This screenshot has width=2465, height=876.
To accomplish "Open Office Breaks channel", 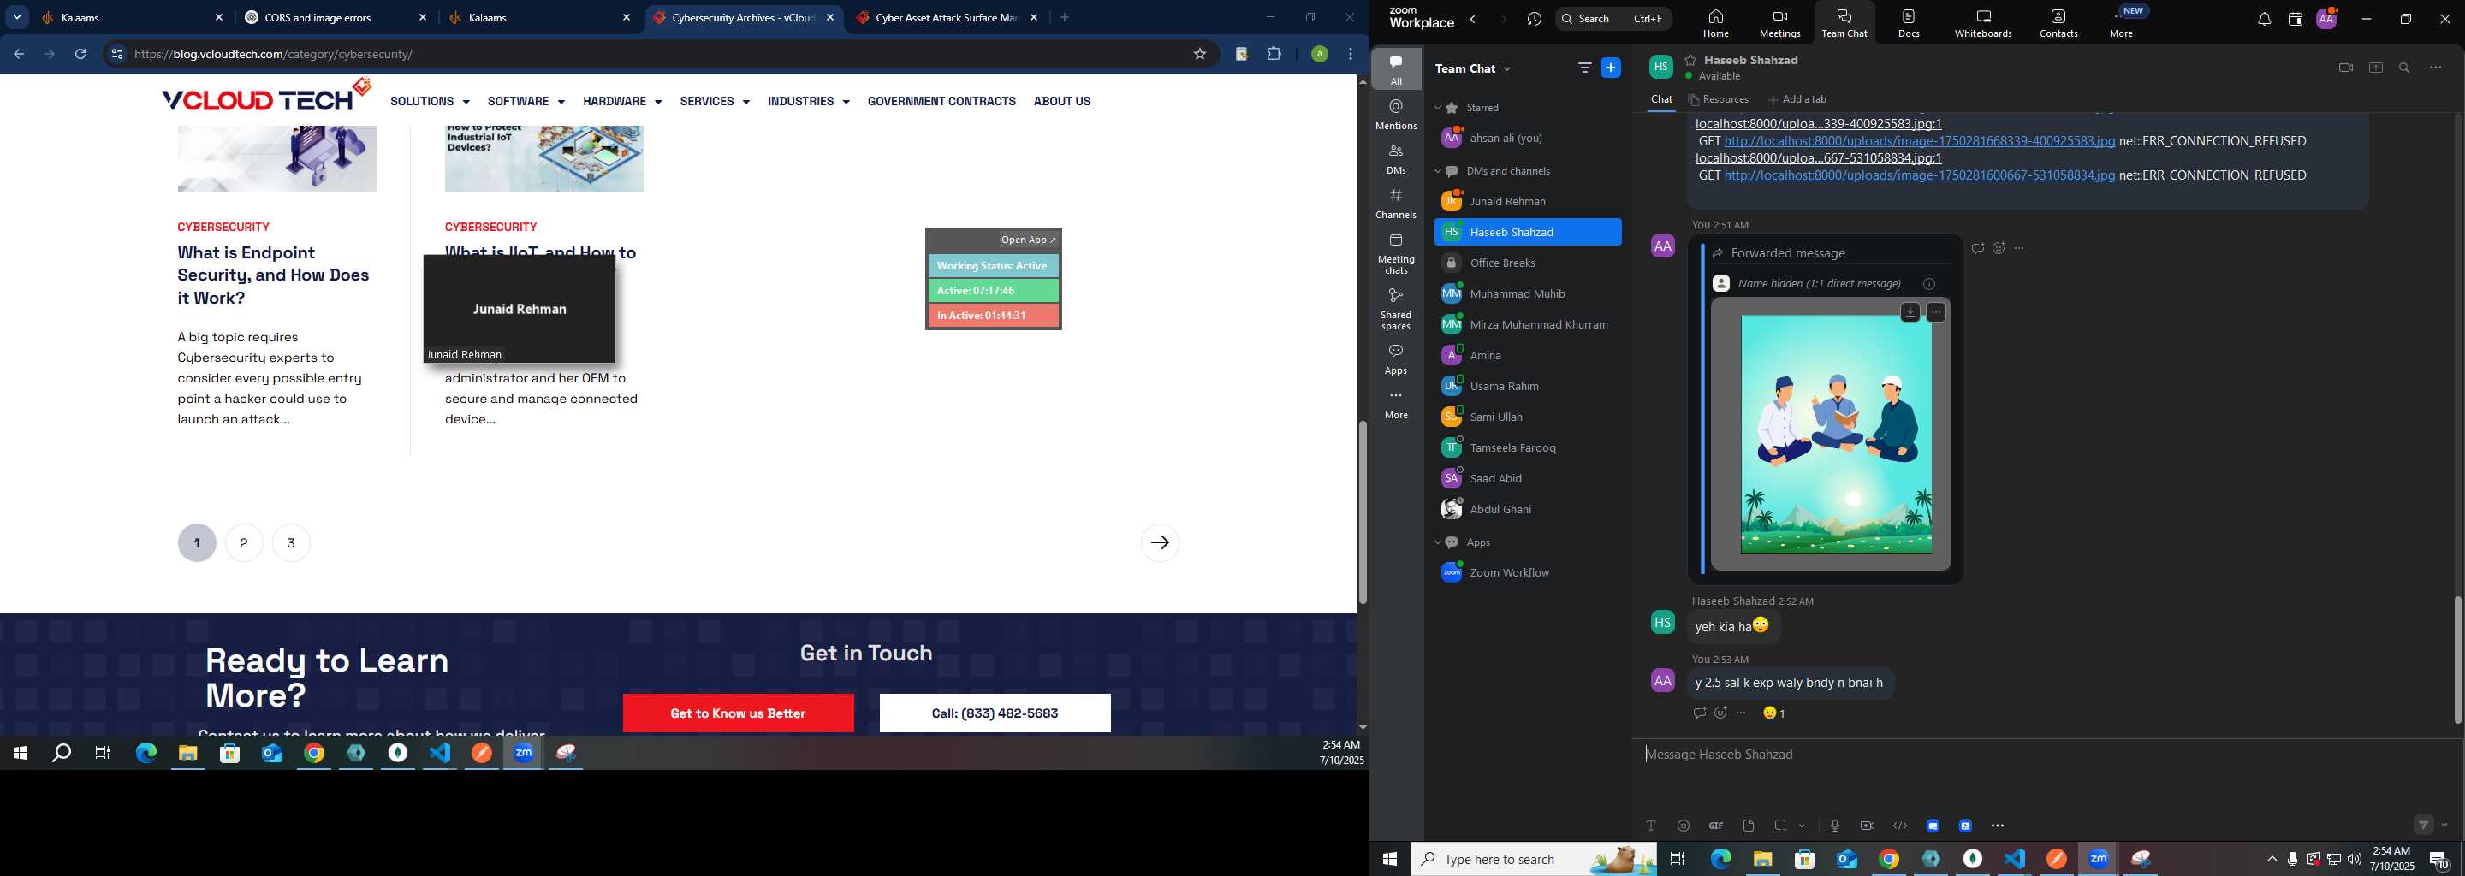I will click(x=1527, y=263).
